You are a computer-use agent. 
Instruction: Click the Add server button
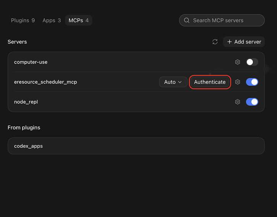tap(244, 42)
